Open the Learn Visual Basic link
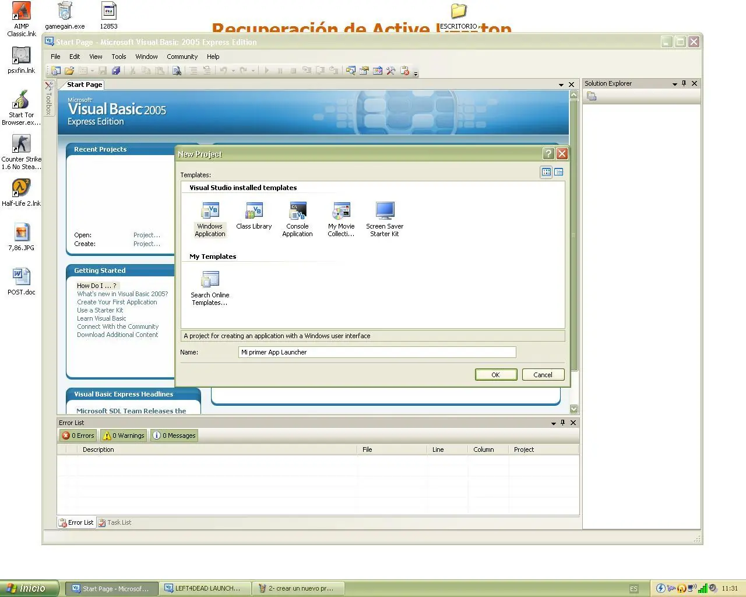The image size is (746, 597). coord(101,318)
